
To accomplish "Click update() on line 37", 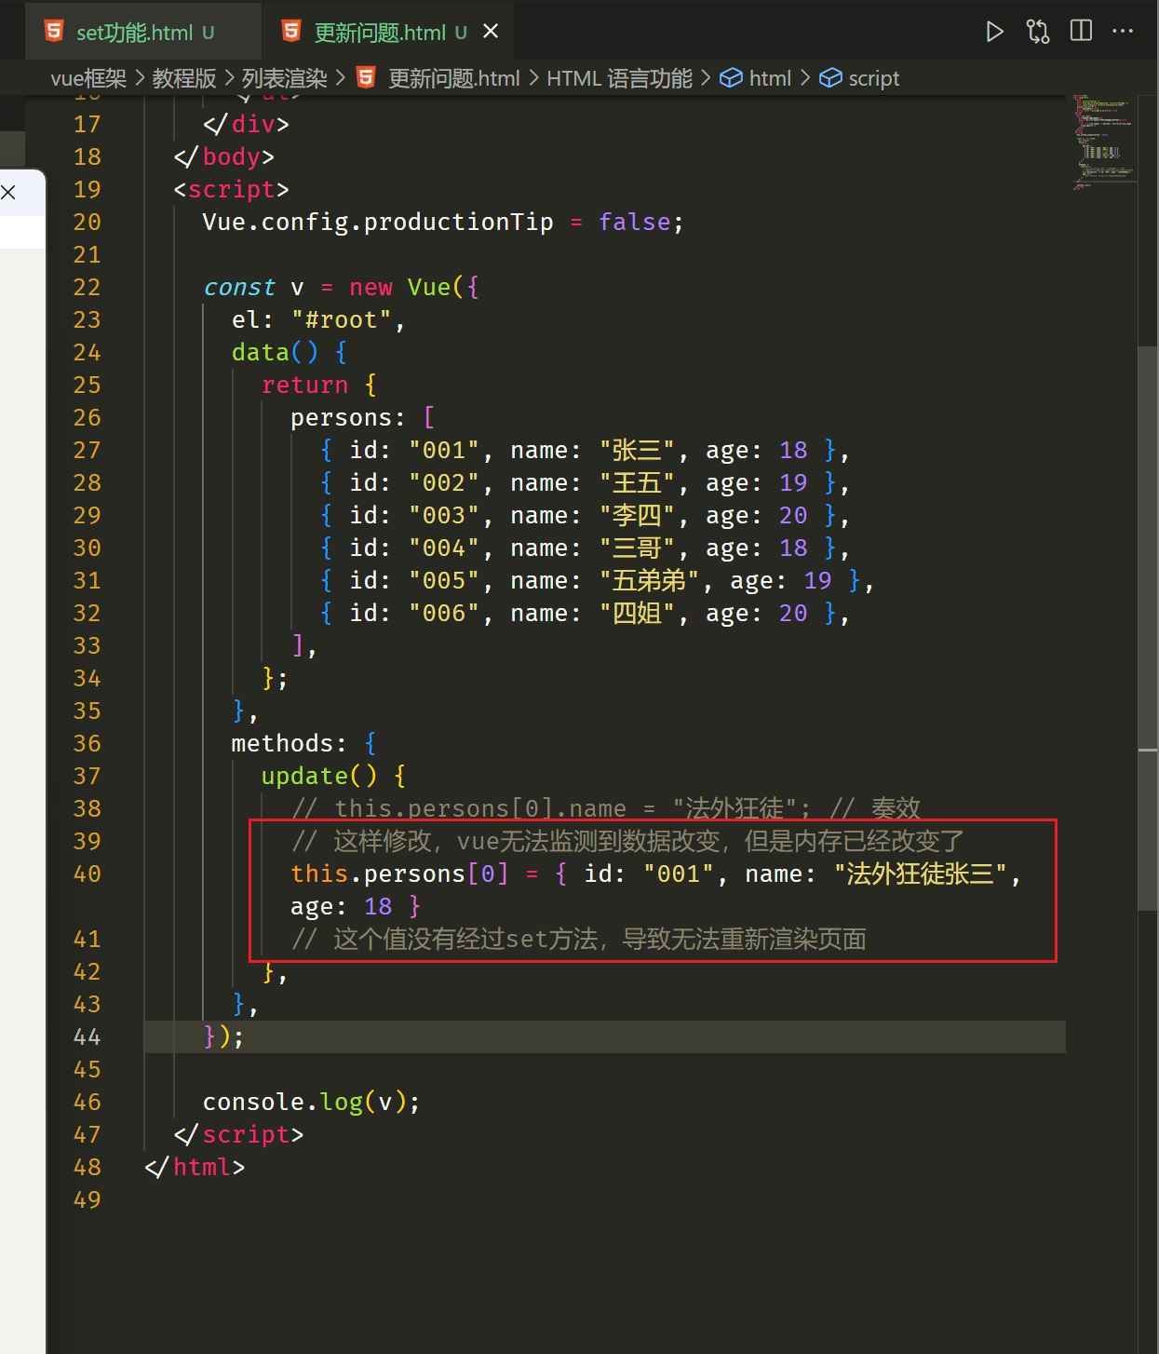I will [319, 776].
